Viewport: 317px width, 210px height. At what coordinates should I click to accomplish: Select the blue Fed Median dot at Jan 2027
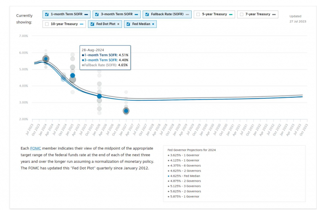click(x=126, y=111)
